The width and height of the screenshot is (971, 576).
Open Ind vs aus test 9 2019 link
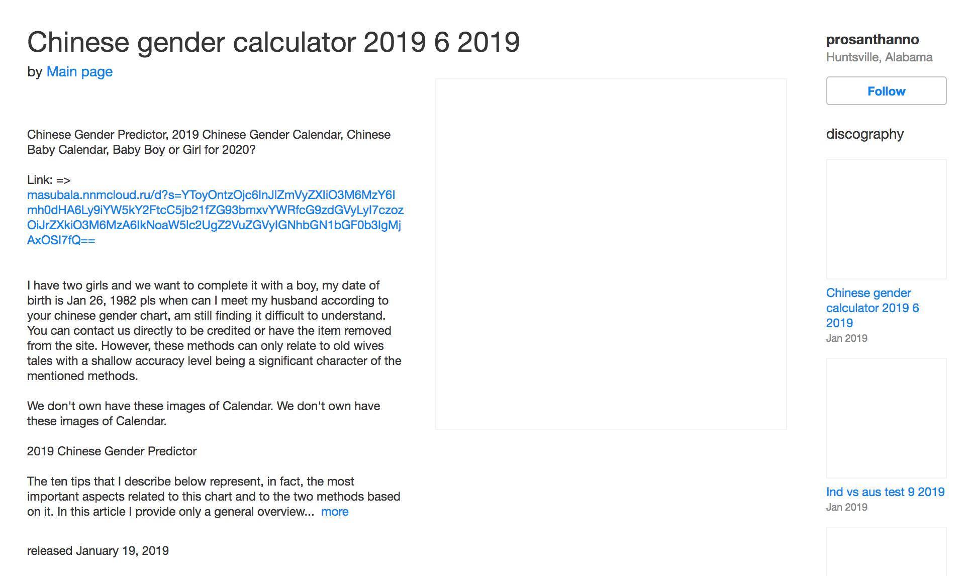pos(885,492)
